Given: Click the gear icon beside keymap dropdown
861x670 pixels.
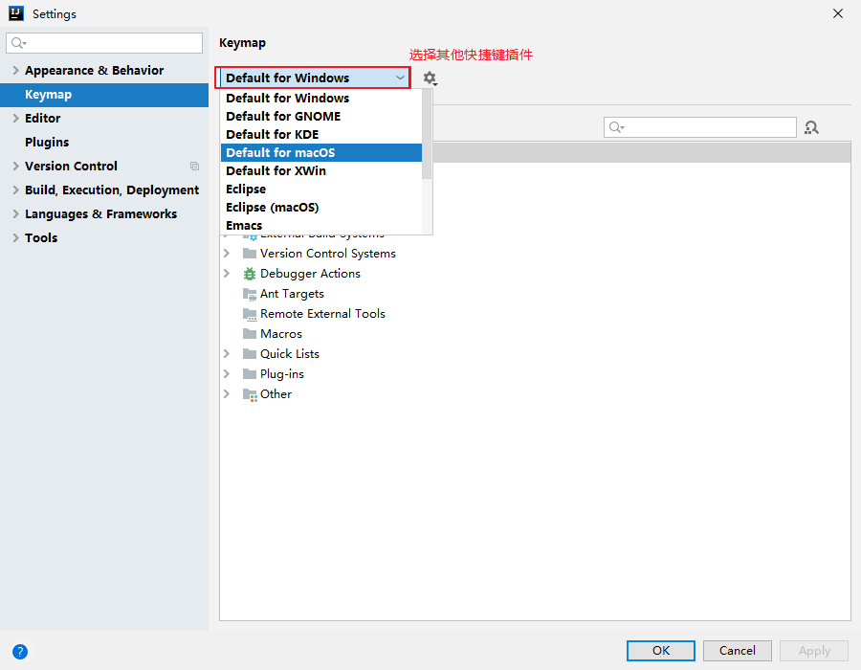Looking at the screenshot, I should (430, 78).
